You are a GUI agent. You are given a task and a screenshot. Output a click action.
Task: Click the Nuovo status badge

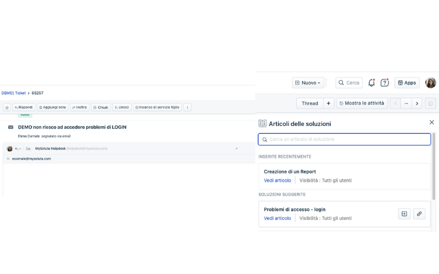[x=25, y=115]
